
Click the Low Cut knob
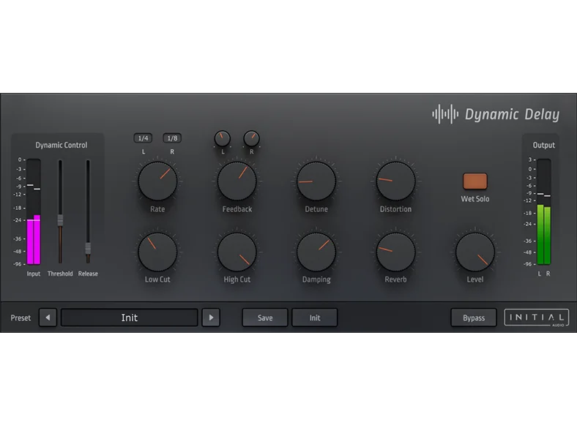[157, 252]
